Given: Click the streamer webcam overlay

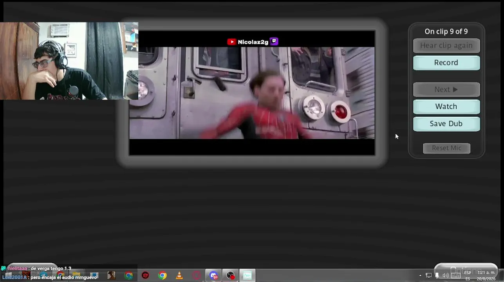Looking at the screenshot, I should (69, 61).
